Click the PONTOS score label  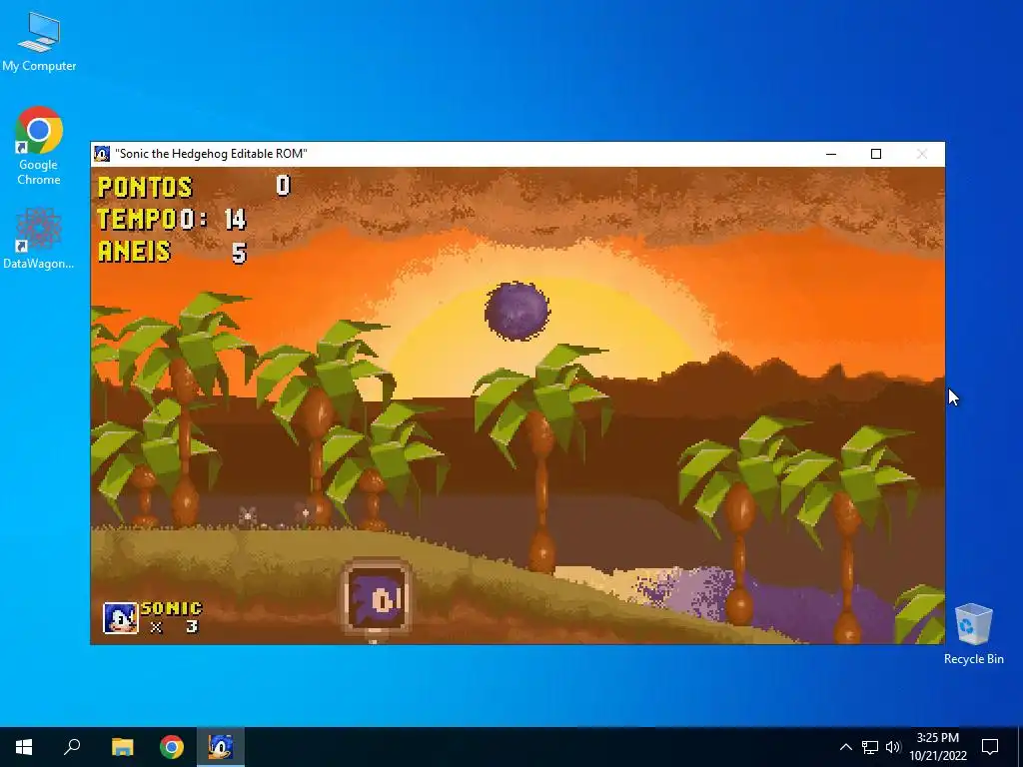click(145, 187)
